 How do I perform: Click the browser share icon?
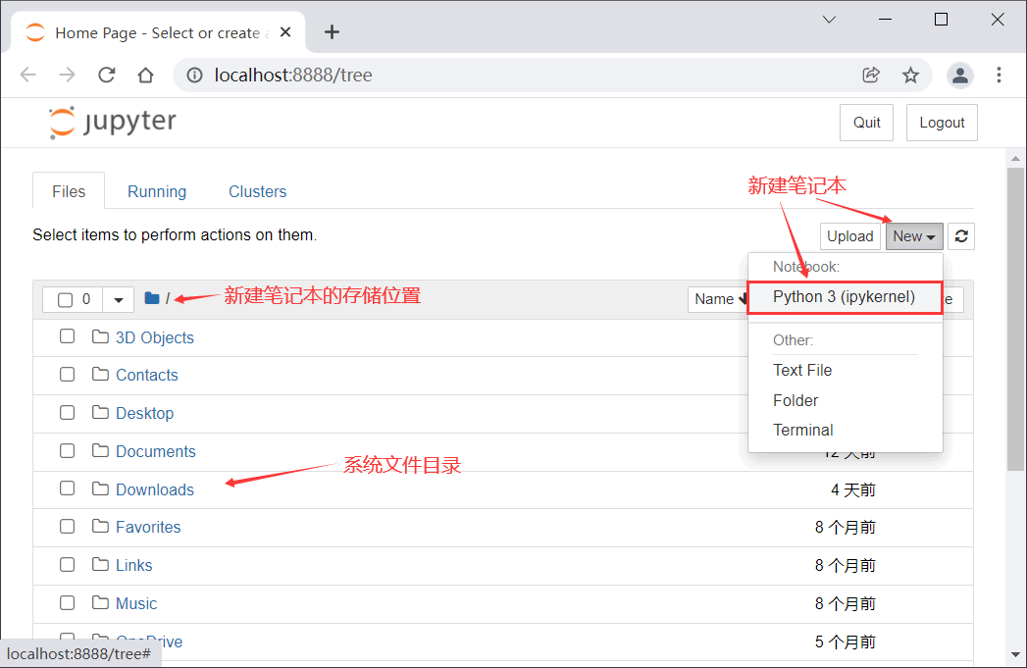[x=871, y=75]
